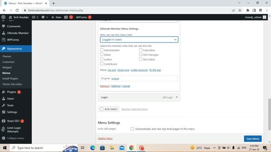
Task: Open Widgets submenu item
Action: (7, 68)
